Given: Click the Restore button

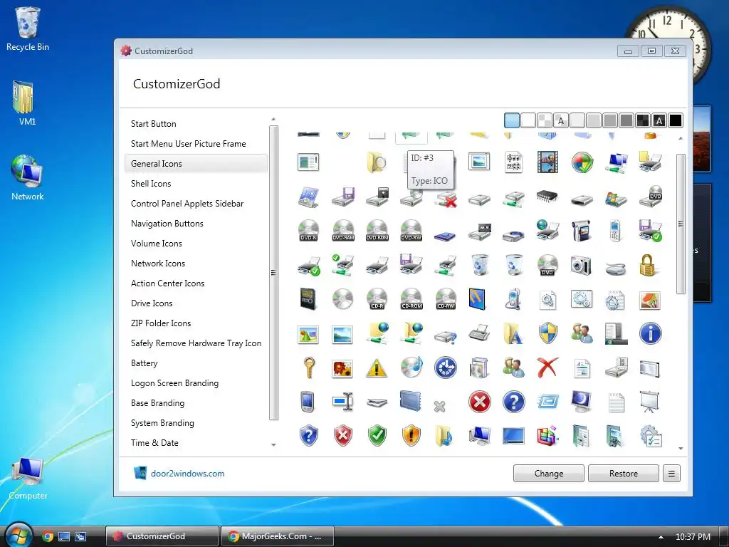Looking at the screenshot, I should 624,474.
